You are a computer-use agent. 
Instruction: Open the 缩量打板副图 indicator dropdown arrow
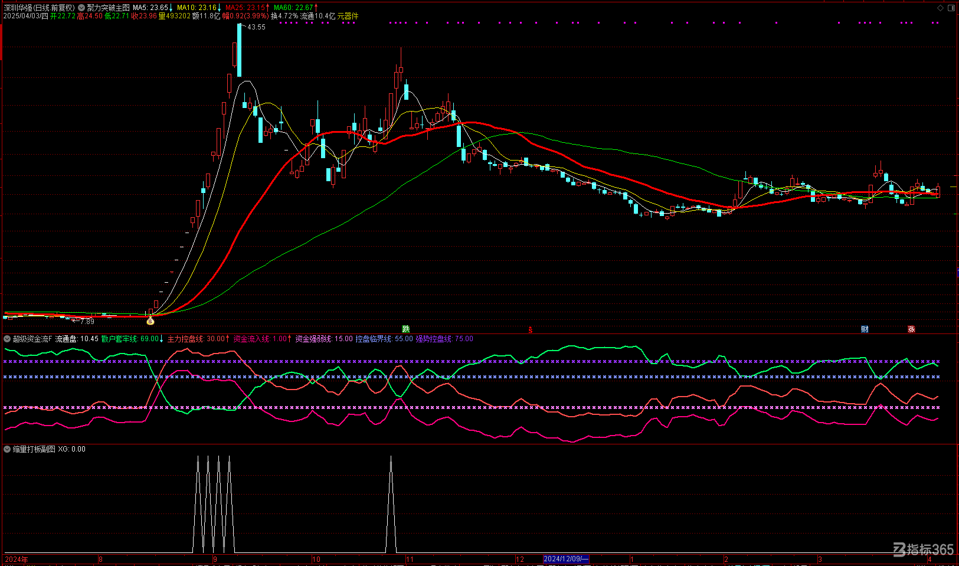tap(7, 449)
